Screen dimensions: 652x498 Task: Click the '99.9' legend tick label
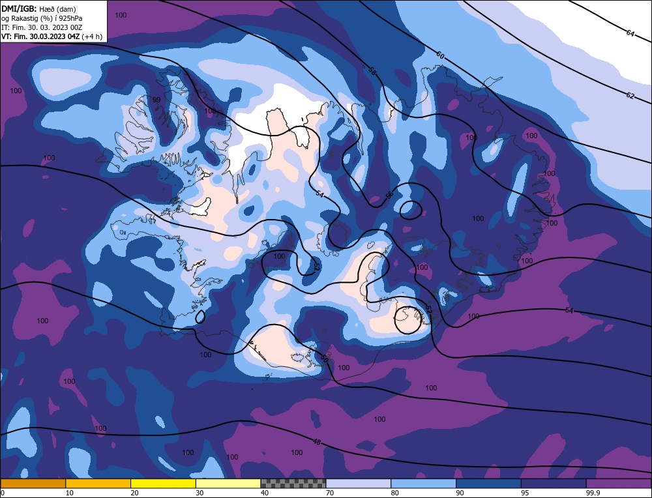(592, 493)
